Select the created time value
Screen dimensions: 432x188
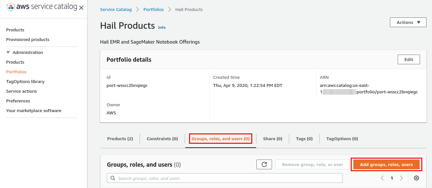248,85
